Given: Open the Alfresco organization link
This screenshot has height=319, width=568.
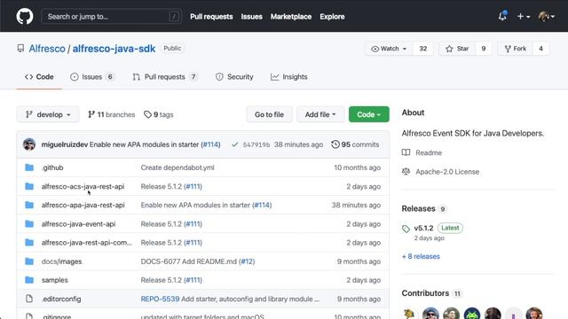Looking at the screenshot, I should pos(47,49).
